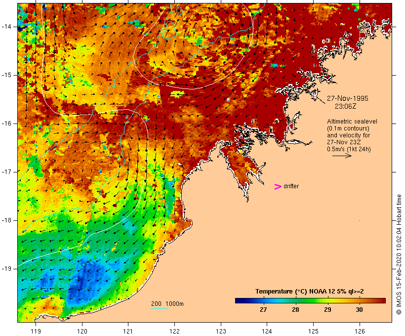Click the IMOS copyright timestamp text
Screen dimensions: 405x336
[399, 254]
